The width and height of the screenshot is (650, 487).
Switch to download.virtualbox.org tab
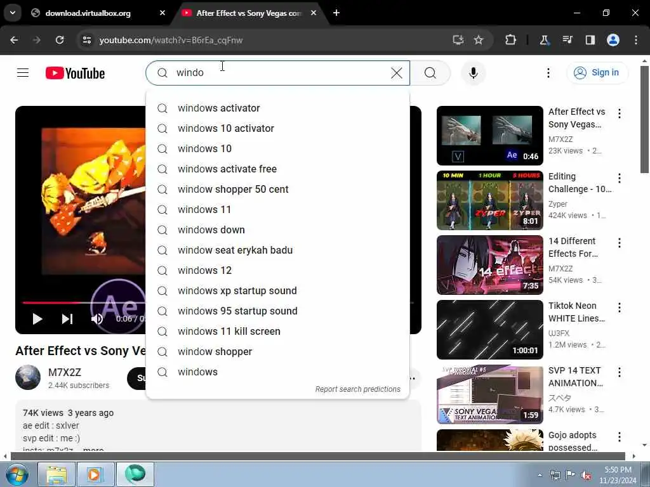(x=88, y=13)
